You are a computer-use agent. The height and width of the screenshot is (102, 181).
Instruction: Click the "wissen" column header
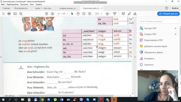118,31
